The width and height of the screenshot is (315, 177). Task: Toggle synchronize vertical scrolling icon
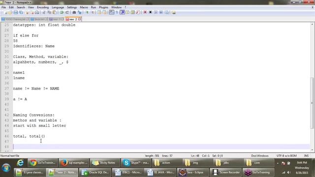pos(99,12)
